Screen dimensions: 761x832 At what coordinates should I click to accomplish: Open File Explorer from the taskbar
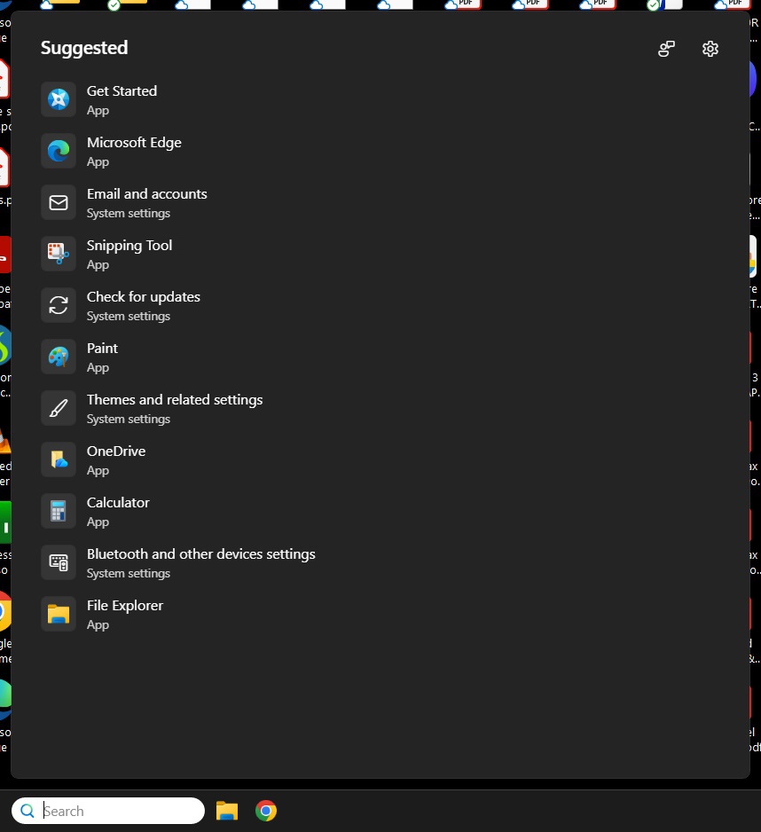(x=226, y=811)
